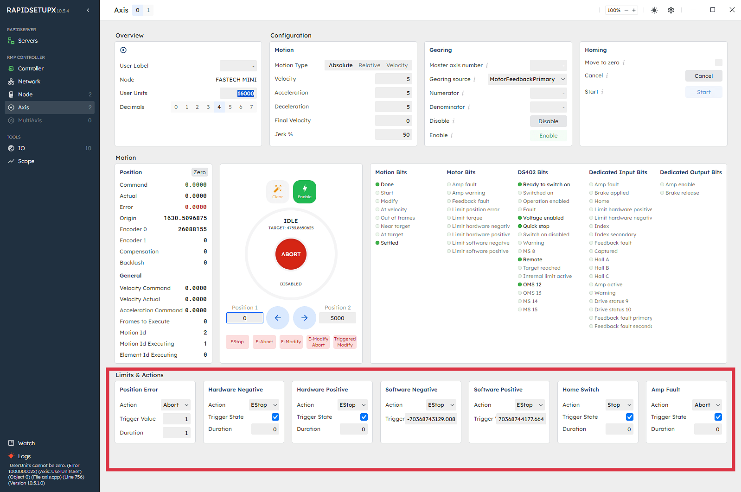The height and width of the screenshot is (492, 741).
Task: Toggle the Move to zero checkbox
Action: (x=719, y=63)
